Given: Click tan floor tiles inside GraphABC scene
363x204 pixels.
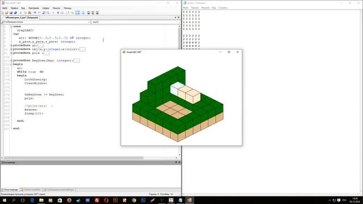Looking at the screenshot, I should (174, 109).
